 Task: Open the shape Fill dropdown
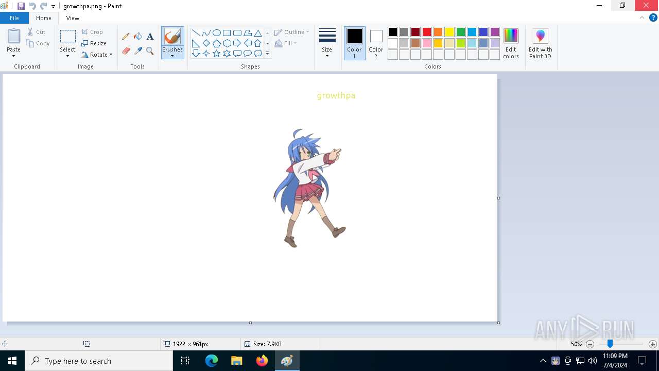pyautogui.click(x=286, y=43)
